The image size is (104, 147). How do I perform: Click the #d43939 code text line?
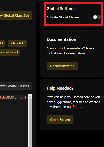[x=14, y=97]
